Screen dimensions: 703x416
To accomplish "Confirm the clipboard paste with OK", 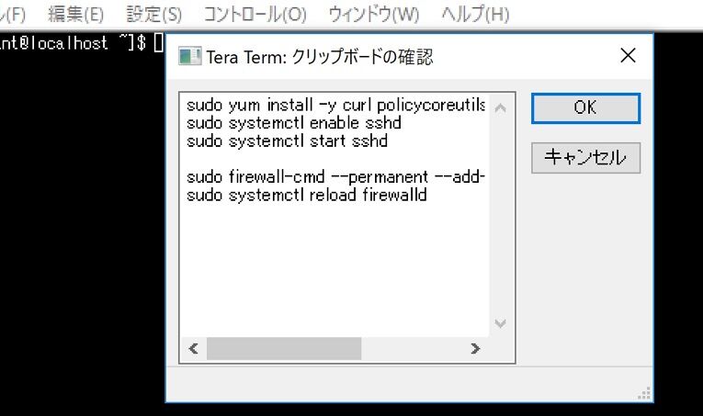I will (x=585, y=108).
